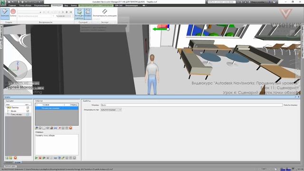Click the Send Message action icon

(x=52, y=158)
